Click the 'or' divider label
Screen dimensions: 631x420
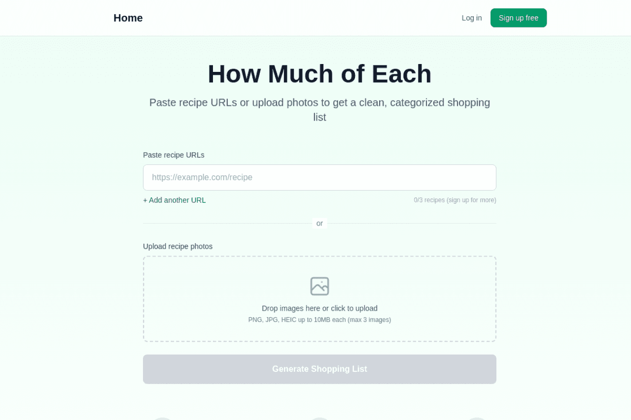click(319, 223)
